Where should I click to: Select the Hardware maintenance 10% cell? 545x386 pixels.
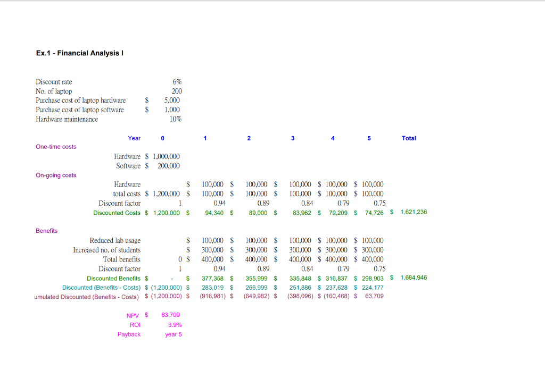(176, 119)
